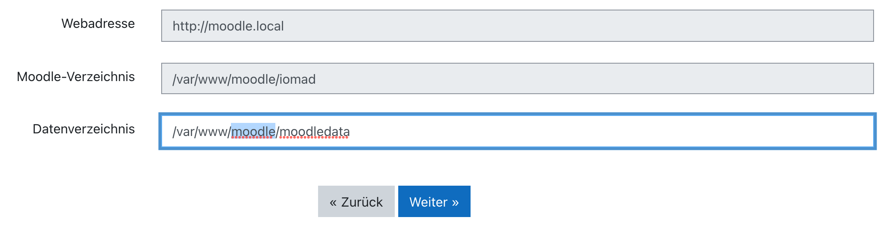Click inside the Datenverzeichnis input field

(x=517, y=132)
